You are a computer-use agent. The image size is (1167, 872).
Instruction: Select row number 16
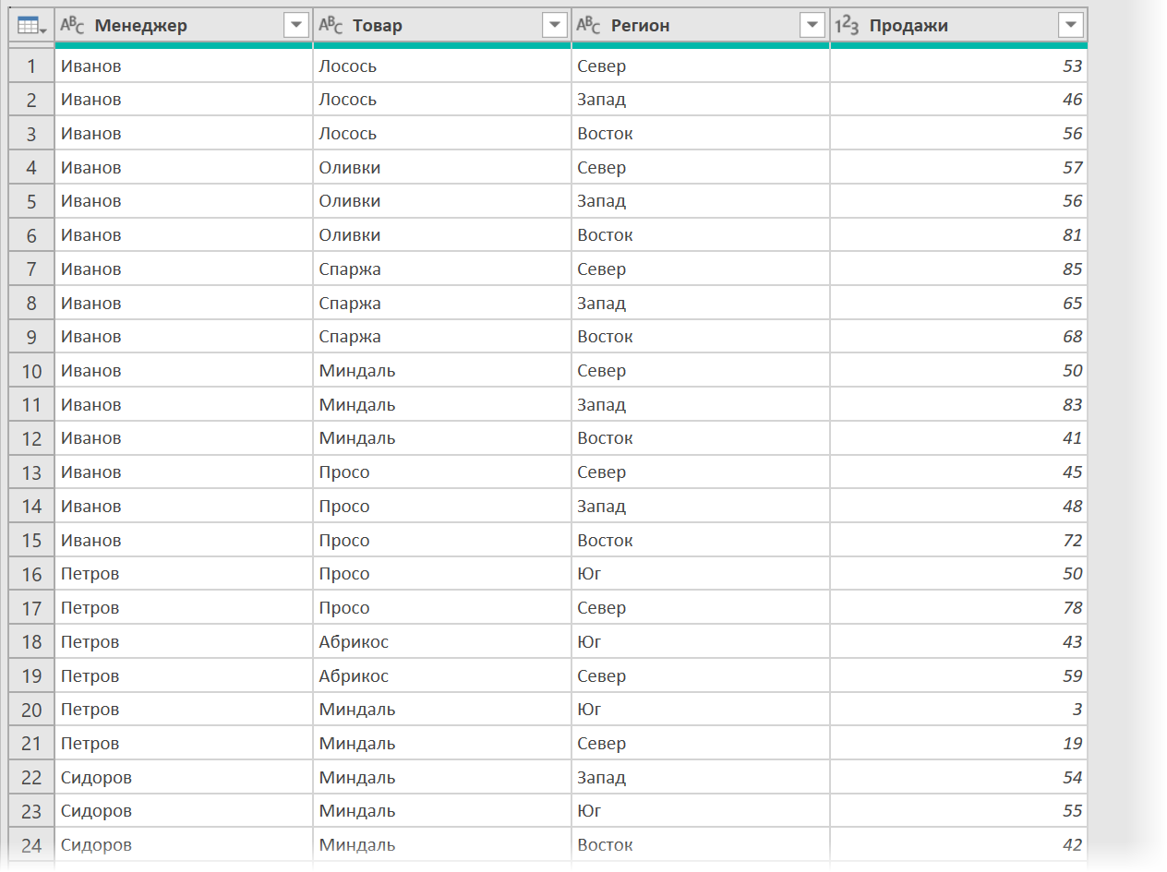pos(32,574)
